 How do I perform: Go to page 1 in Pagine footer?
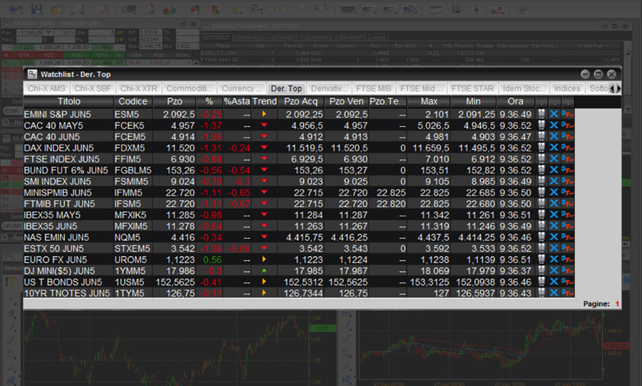click(617, 304)
